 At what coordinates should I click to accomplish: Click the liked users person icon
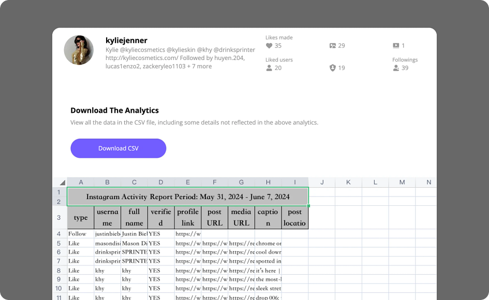(269, 68)
